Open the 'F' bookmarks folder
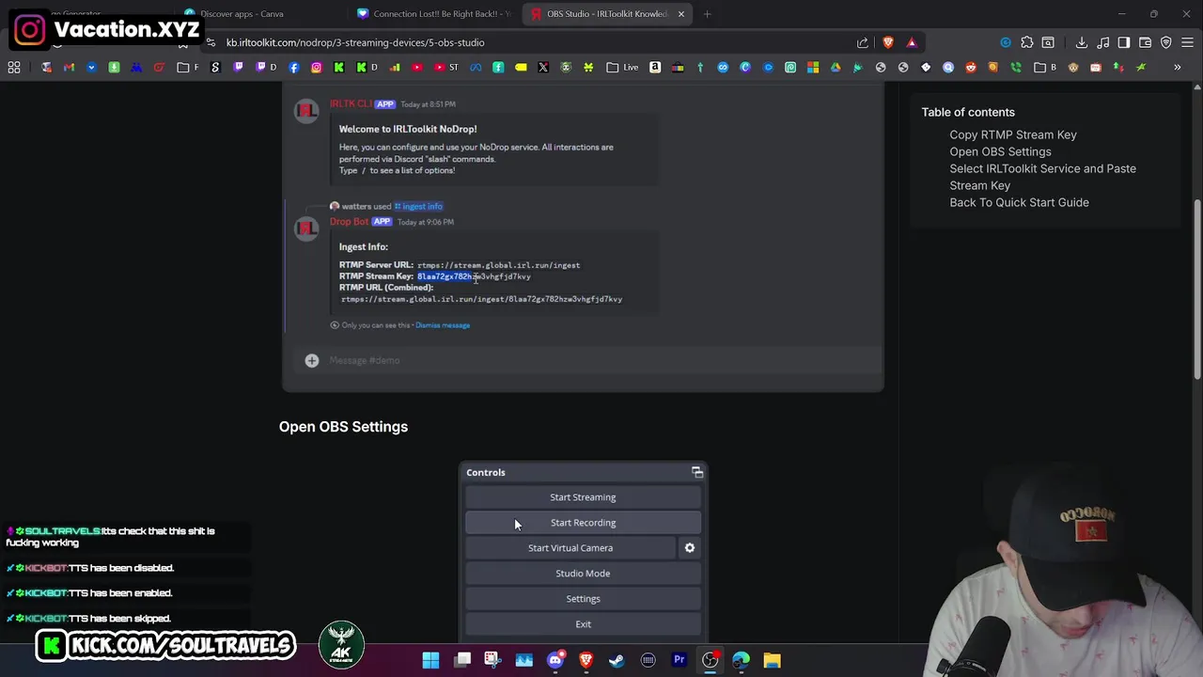 189,68
